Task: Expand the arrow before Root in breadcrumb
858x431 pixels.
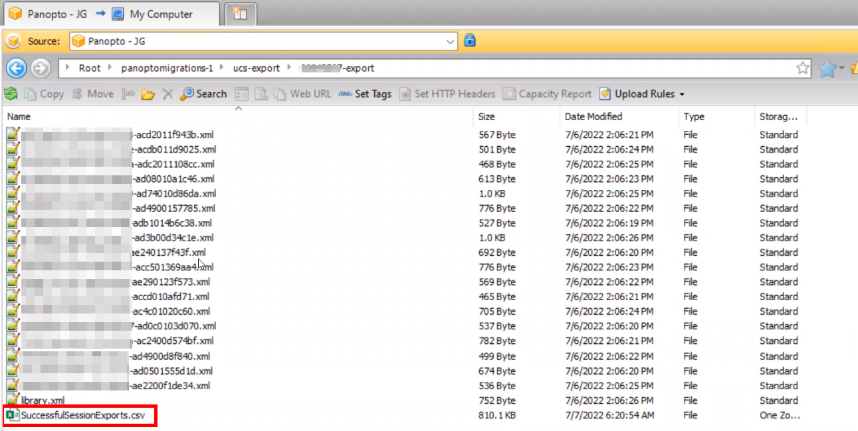Action: [x=68, y=68]
